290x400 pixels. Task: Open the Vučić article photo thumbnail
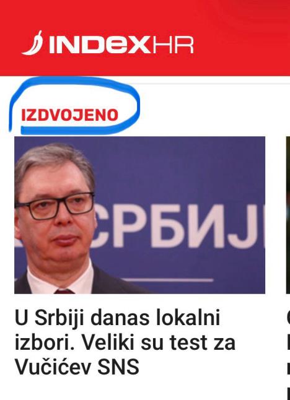tap(139, 215)
